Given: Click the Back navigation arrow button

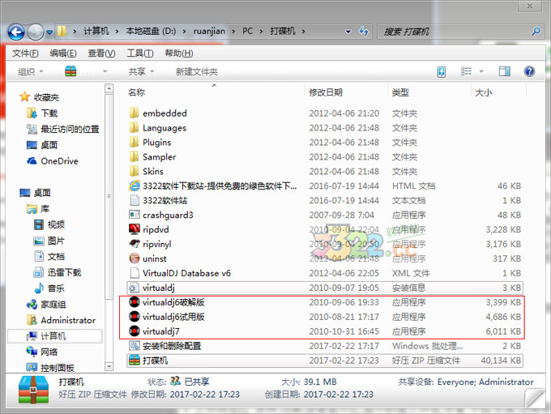Looking at the screenshot, I should pyautogui.click(x=16, y=32).
